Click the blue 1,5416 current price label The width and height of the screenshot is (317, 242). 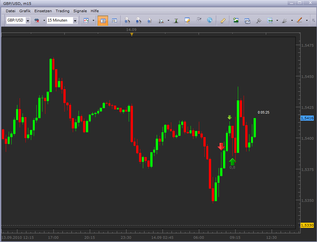[307, 118]
